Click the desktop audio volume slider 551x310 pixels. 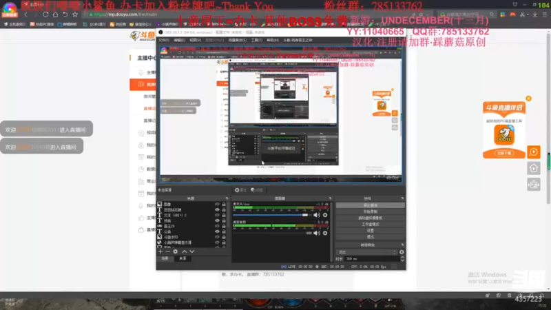click(x=272, y=233)
